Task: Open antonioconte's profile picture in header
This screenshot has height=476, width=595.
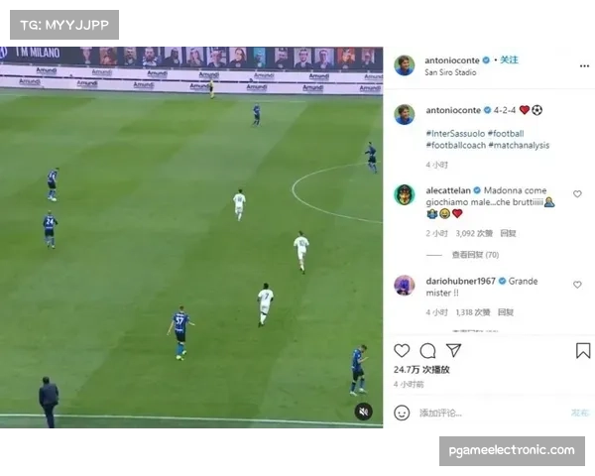Action: tap(405, 65)
